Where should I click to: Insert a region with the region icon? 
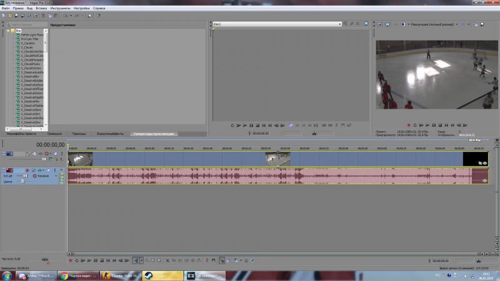tap(213, 260)
